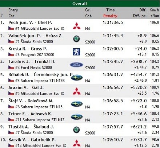Click the Czech flag next to #3 Peugeot 207
The height and width of the screenshot is (148, 160).
click(11, 54)
